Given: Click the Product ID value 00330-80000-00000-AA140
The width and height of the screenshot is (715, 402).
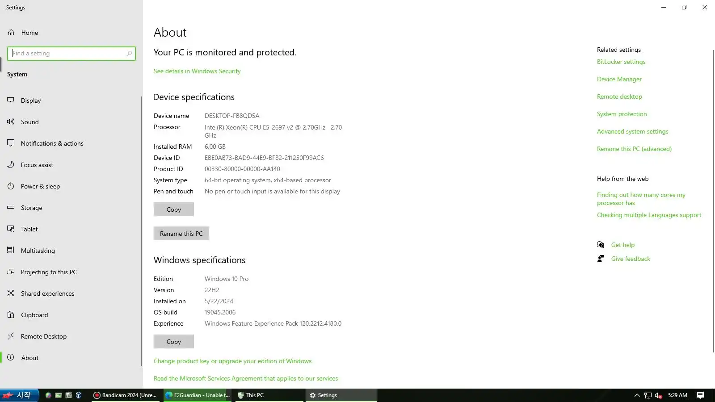Looking at the screenshot, I should 242,169.
